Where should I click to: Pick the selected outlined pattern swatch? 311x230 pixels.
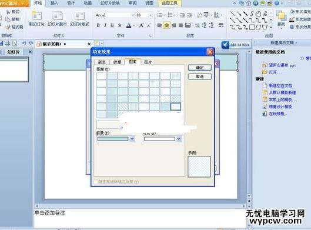(176, 106)
